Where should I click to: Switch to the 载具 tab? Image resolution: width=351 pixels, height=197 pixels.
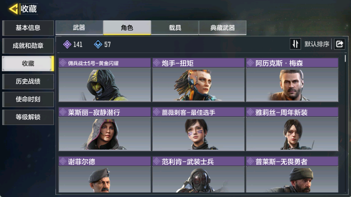tap(175, 28)
